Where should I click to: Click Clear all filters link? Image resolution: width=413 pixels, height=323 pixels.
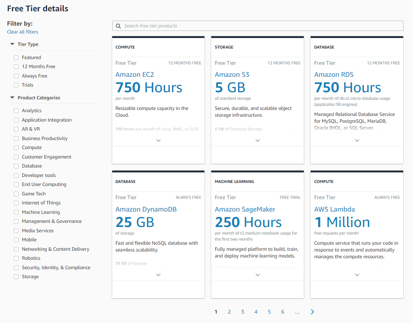click(23, 32)
